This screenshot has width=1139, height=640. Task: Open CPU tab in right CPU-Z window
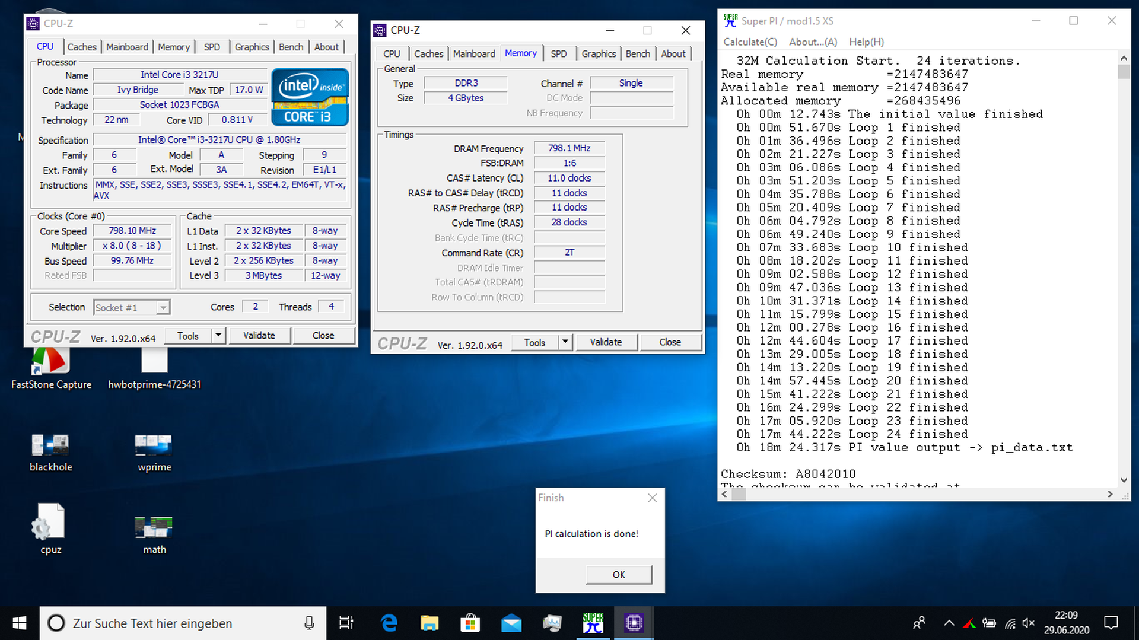click(x=392, y=53)
